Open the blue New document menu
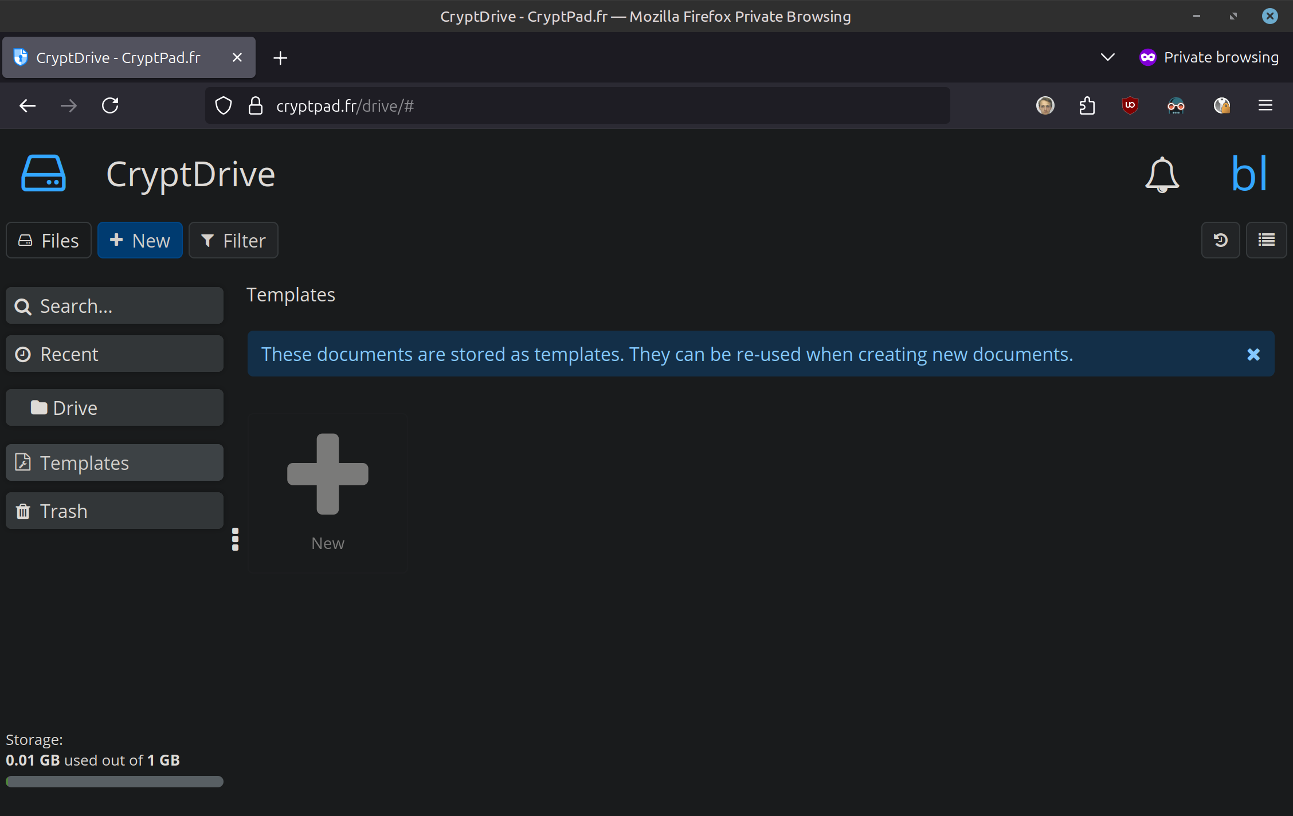This screenshot has height=816, width=1293. [140, 240]
